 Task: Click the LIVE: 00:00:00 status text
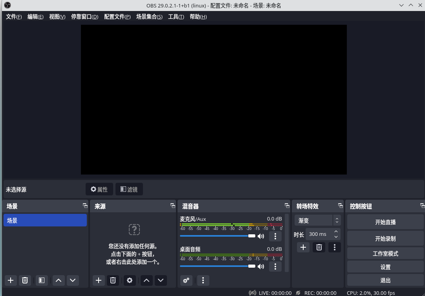275,293
